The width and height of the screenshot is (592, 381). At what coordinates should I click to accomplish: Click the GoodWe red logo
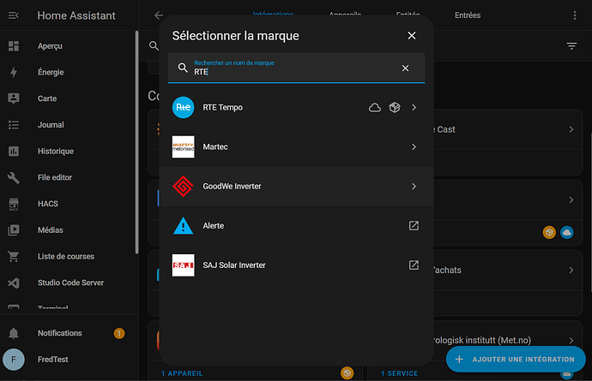tap(183, 186)
